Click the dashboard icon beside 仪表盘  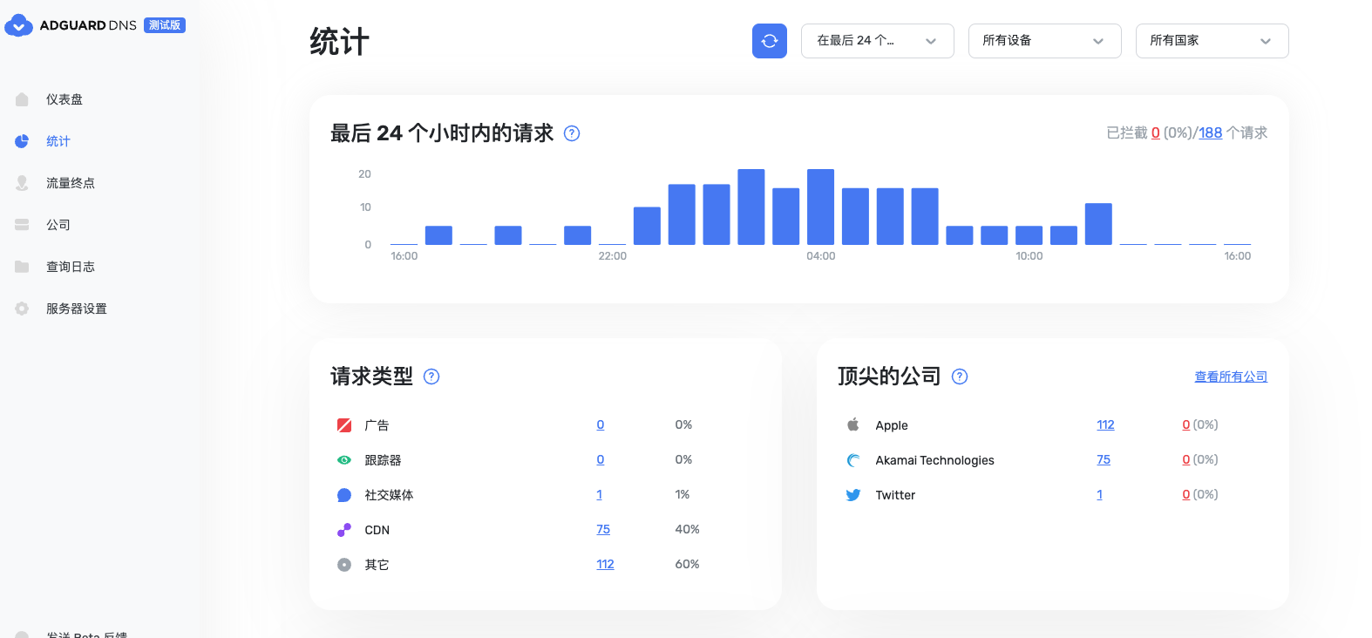click(22, 99)
